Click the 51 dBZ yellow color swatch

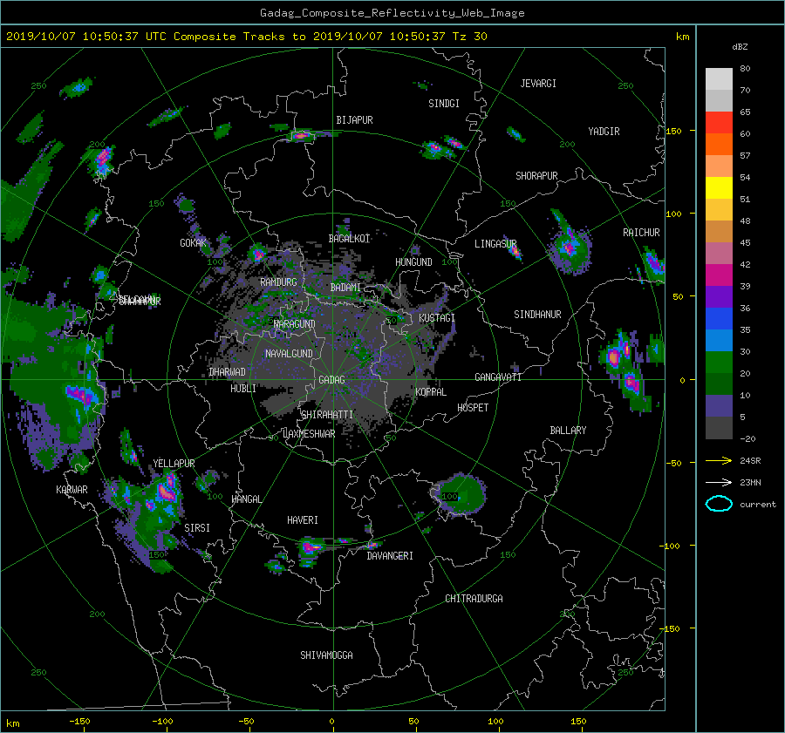719,187
